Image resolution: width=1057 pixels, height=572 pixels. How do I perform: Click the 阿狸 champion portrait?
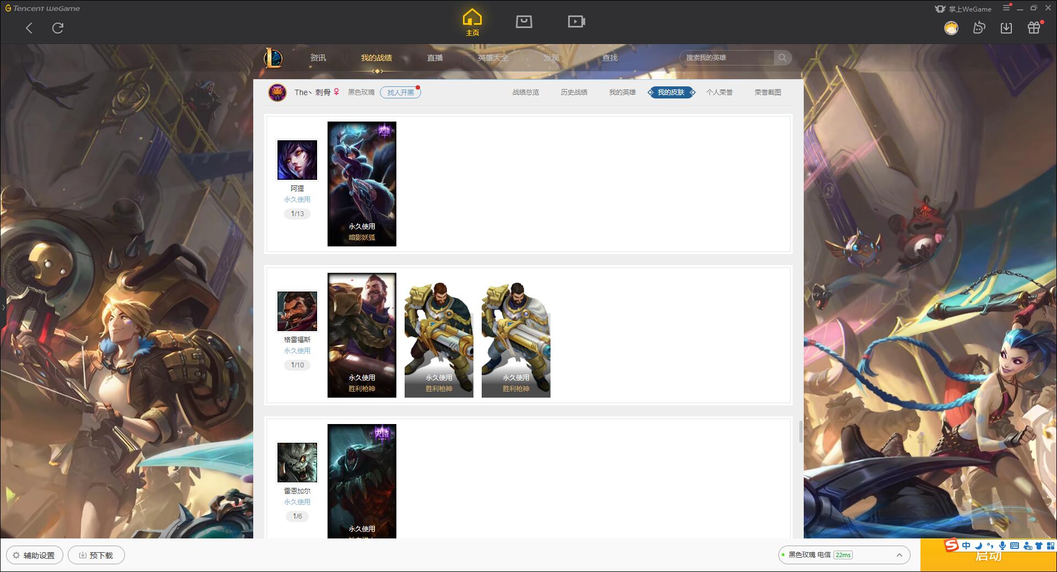[297, 160]
